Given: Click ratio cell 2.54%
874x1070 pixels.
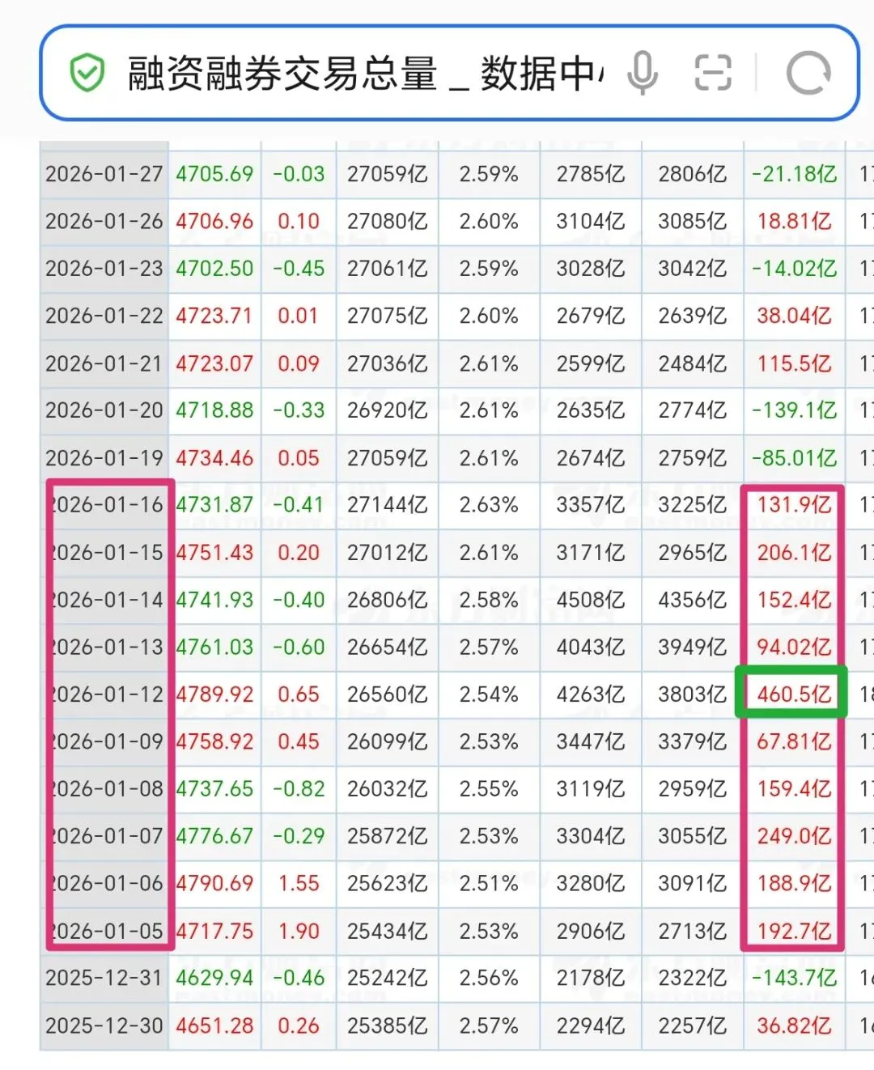Looking at the screenshot, I should tap(489, 694).
